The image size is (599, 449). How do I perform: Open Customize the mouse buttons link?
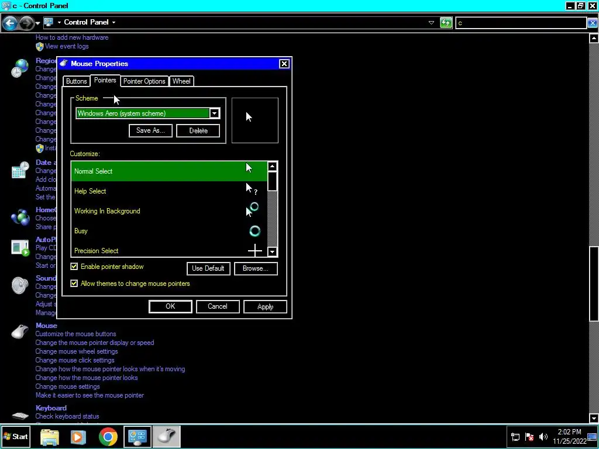75,334
